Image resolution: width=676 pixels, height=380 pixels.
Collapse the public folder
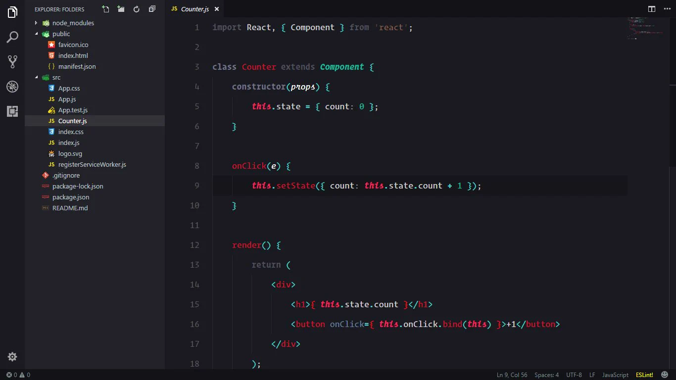pyautogui.click(x=95, y=34)
